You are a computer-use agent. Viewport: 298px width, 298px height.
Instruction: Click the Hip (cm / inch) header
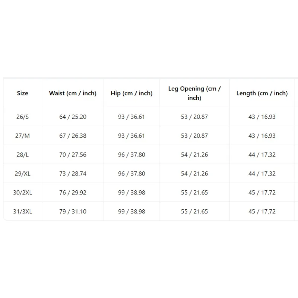pyautogui.click(x=131, y=93)
